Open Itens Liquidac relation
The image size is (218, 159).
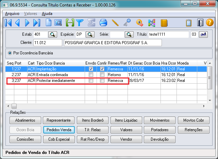tap(126, 120)
